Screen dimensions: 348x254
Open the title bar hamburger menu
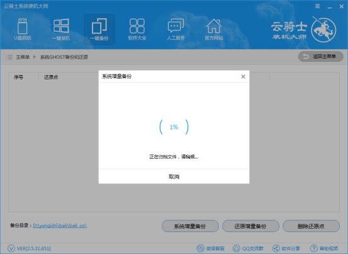[x=318, y=6]
